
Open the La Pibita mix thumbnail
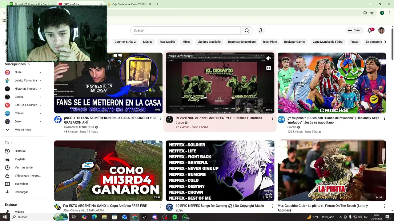[332, 171]
